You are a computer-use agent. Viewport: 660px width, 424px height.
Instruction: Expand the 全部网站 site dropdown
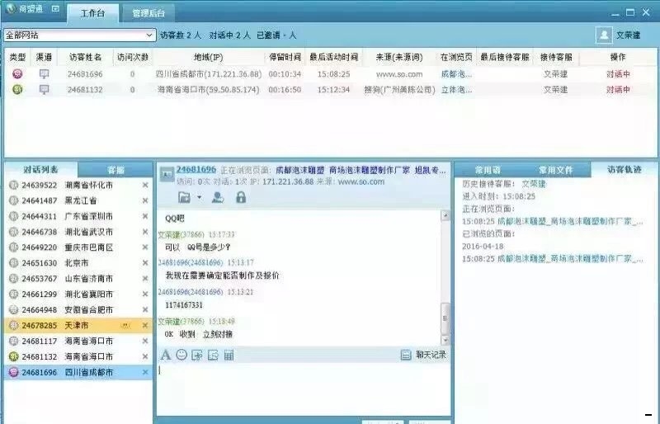point(149,35)
